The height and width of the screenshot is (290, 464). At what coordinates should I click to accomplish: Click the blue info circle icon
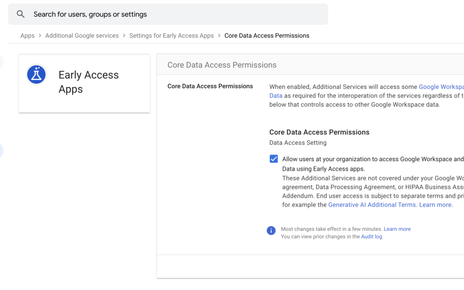pos(271,231)
